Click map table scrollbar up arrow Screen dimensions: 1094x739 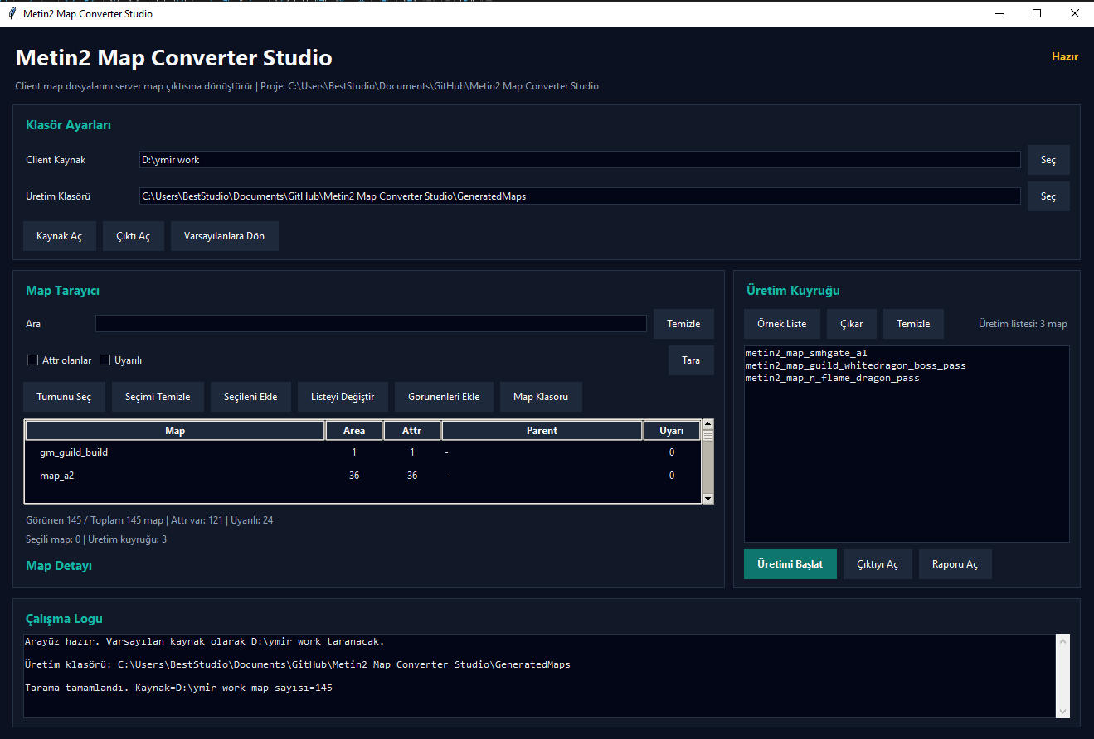(708, 425)
